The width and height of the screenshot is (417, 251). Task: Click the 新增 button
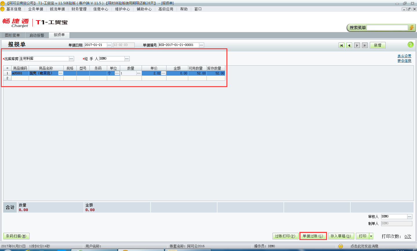(377, 45)
